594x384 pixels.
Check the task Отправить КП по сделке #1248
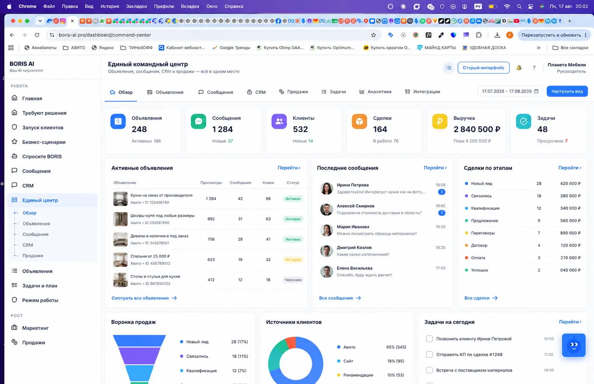(x=429, y=354)
